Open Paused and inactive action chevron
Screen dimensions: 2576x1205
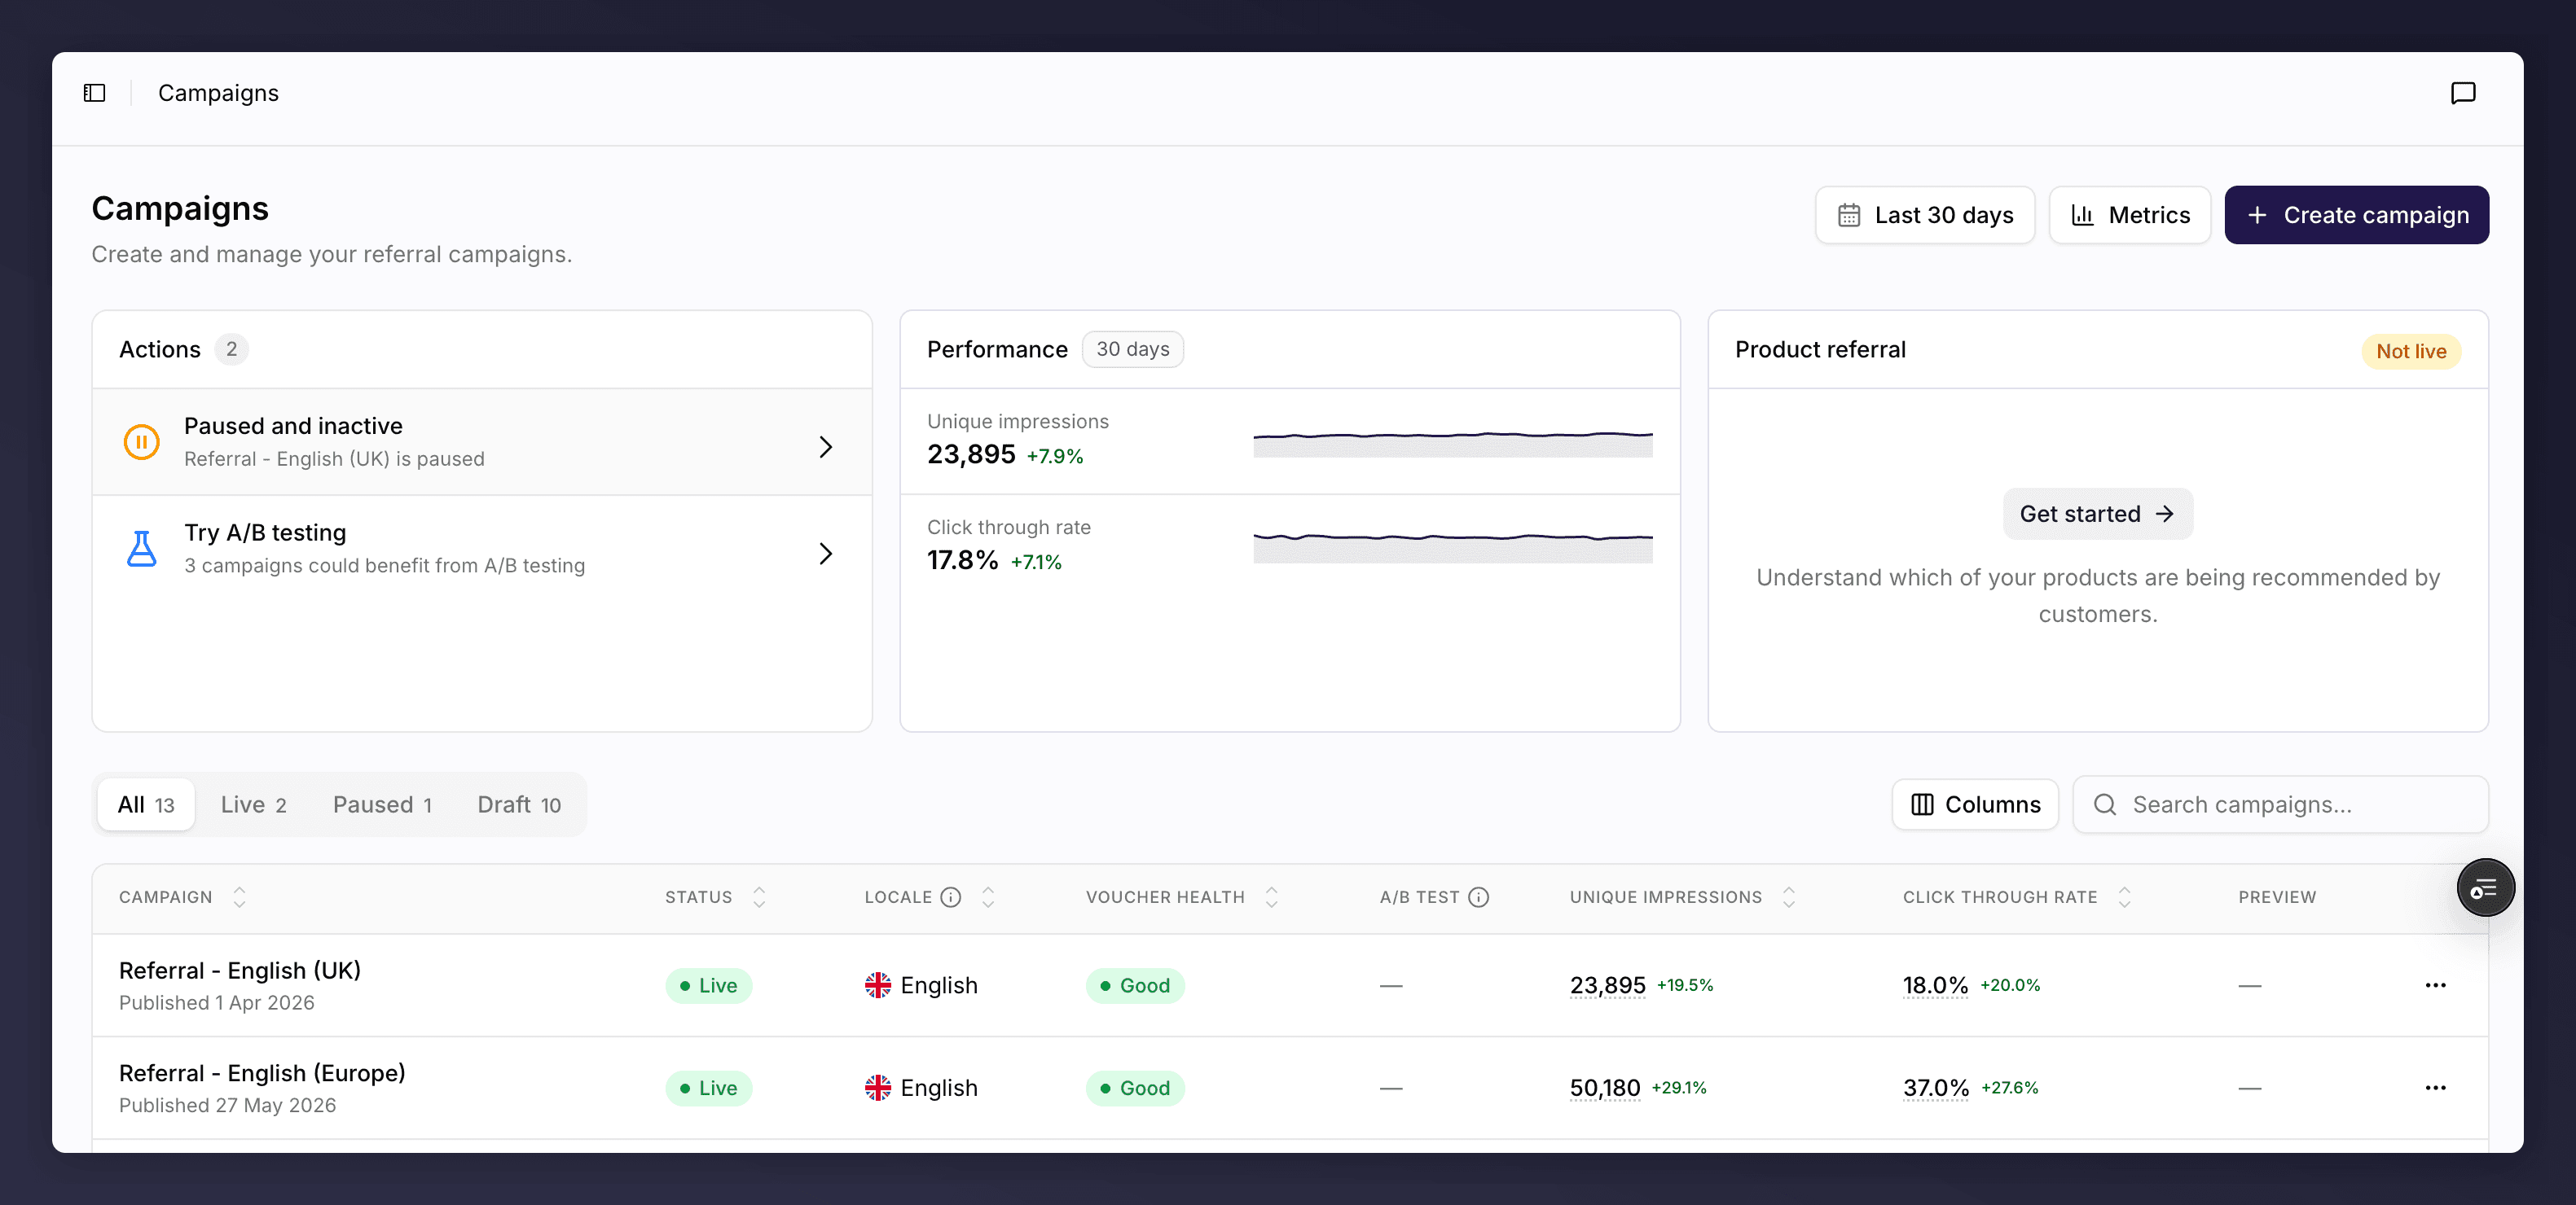(x=826, y=447)
